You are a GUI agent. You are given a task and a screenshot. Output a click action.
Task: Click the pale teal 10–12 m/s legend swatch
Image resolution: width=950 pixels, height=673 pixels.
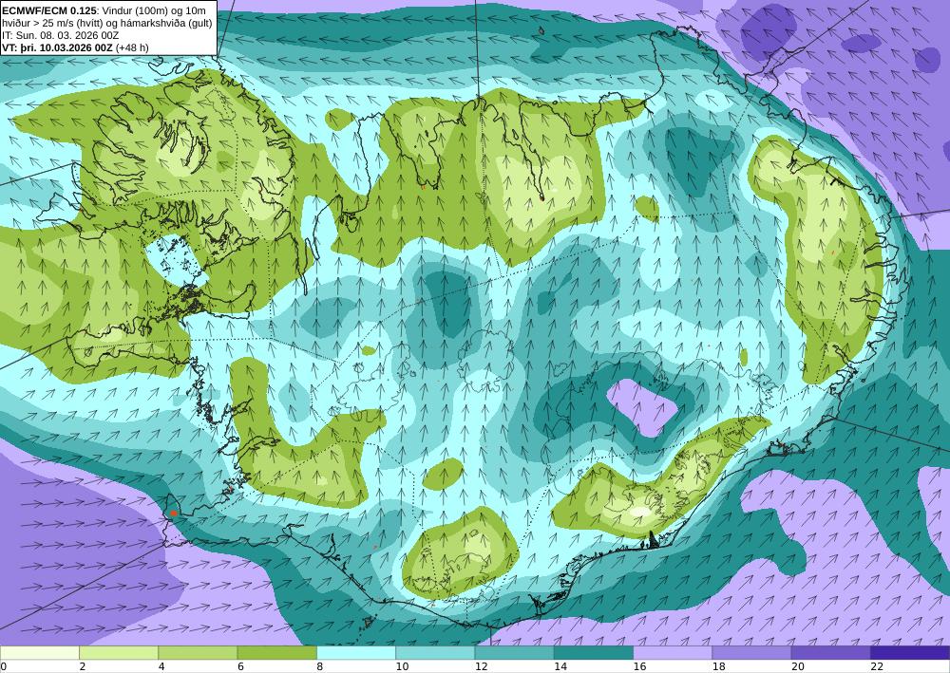(435, 653)
